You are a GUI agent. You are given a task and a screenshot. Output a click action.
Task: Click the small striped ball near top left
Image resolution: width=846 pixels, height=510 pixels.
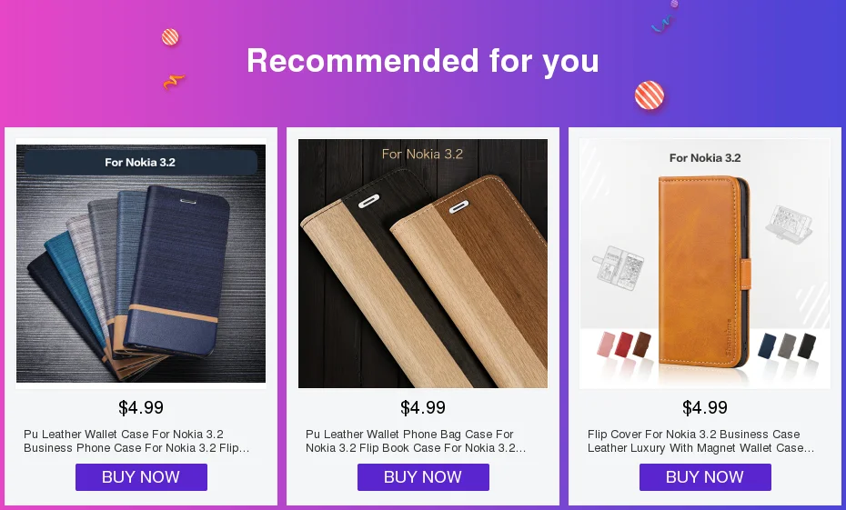click(170, 37)
